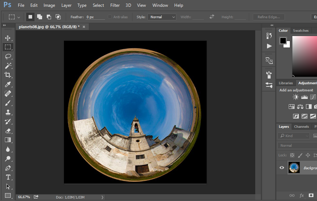Select the Lasso tool
The height and width of the screenshot is (201, 317).
[8, 56]
